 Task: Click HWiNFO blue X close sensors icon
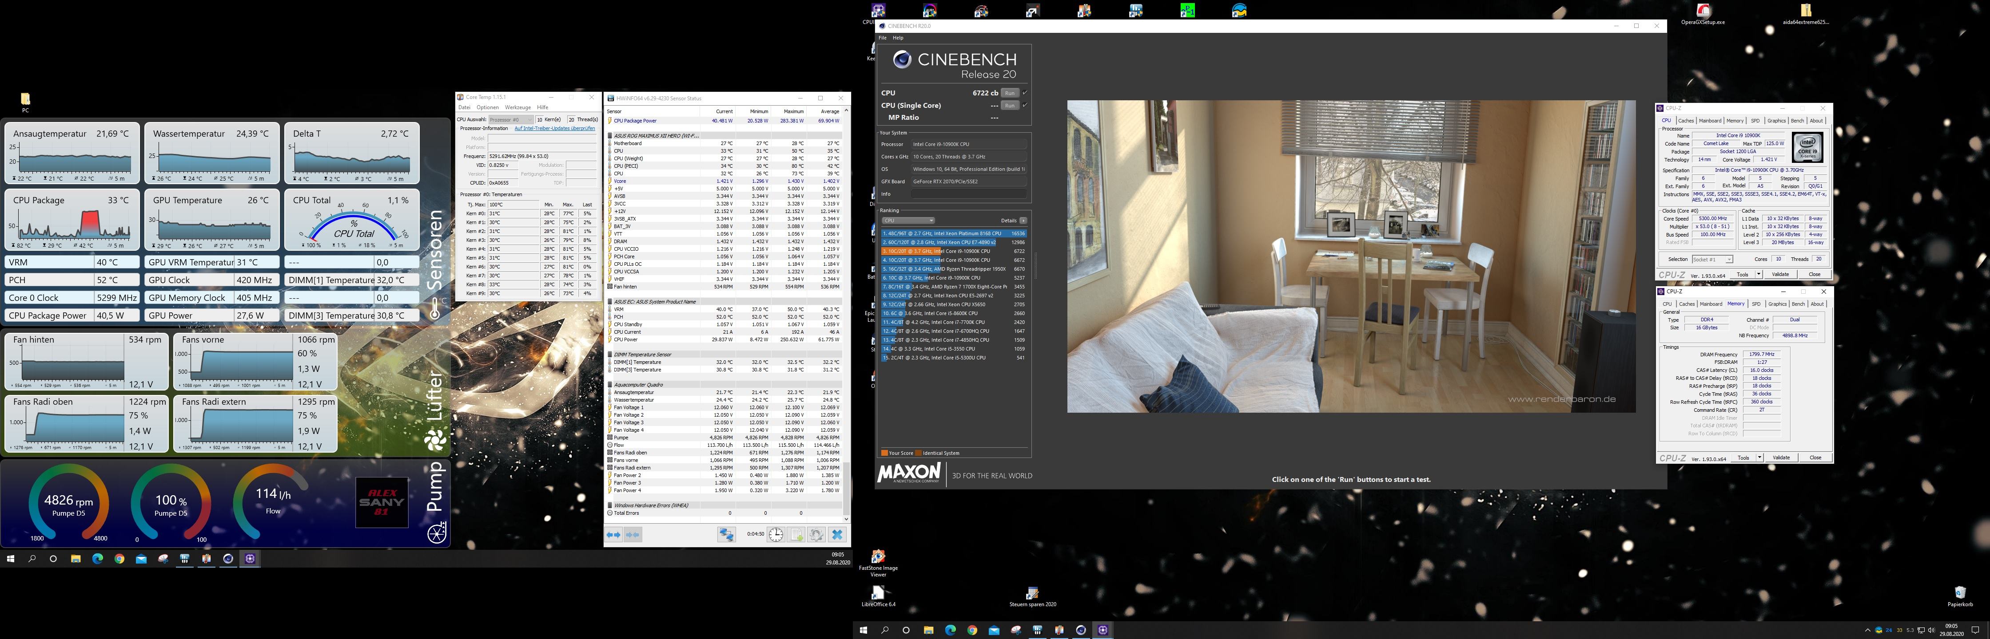(x=836, y=535)
